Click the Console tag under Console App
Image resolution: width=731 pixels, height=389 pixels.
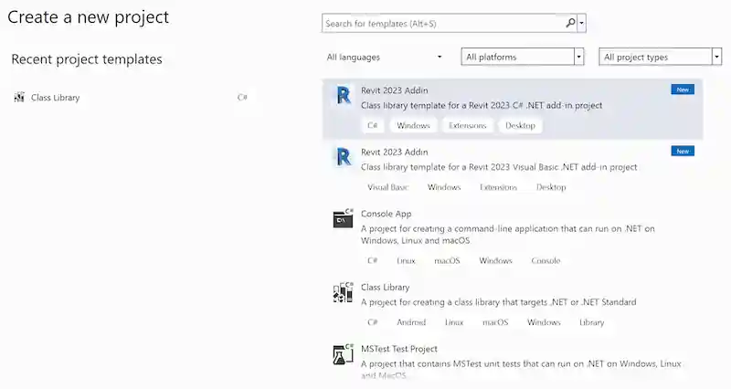(546, 260)
